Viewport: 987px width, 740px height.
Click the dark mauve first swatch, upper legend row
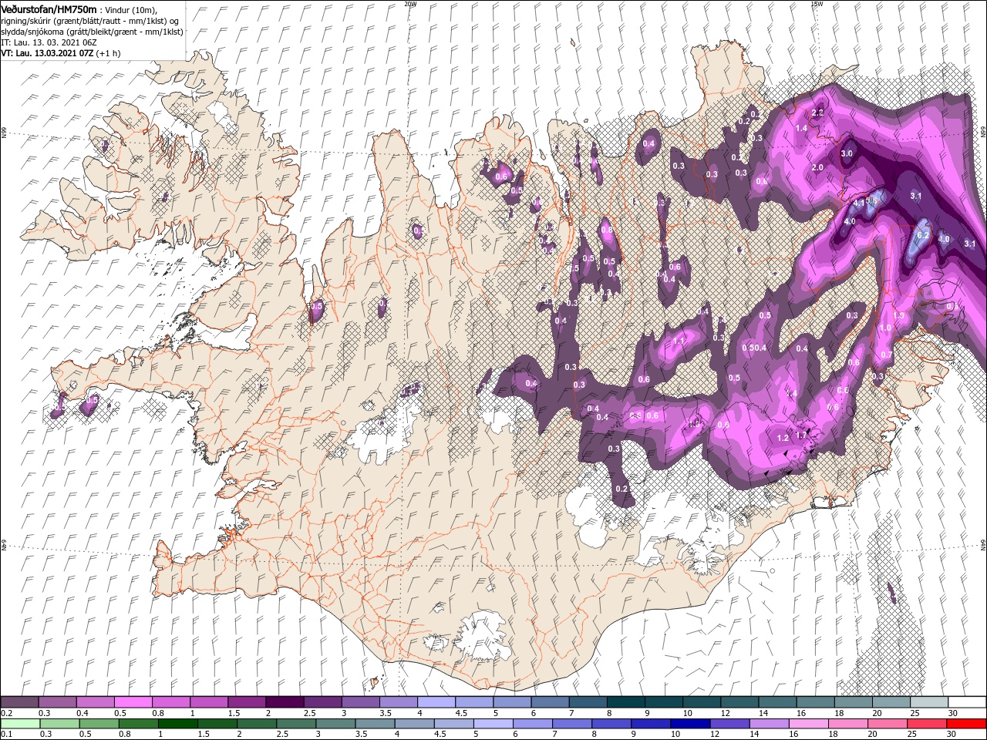[19, 702]
